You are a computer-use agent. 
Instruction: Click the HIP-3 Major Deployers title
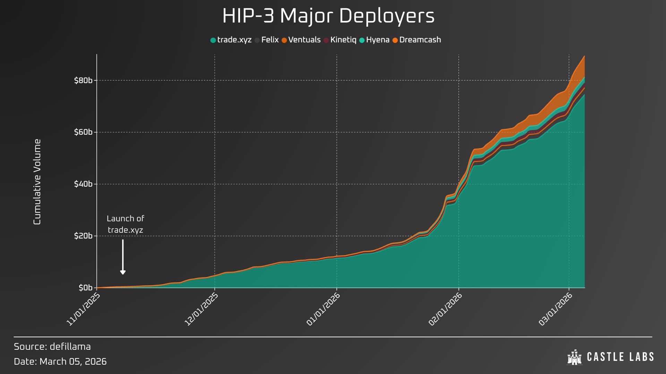(x=328, y=16)
